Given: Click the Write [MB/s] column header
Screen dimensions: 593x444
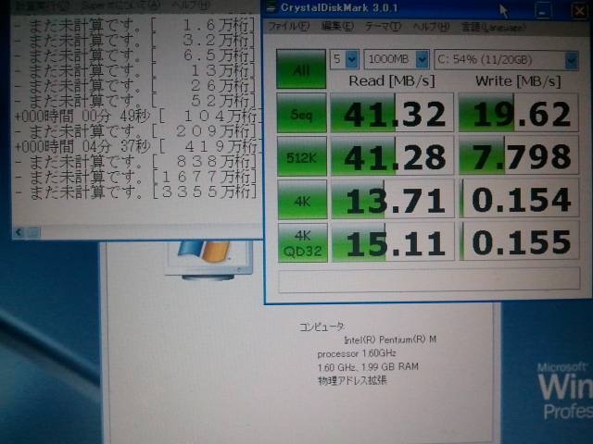Looking at the screenshot, I should tap(518, 81).
